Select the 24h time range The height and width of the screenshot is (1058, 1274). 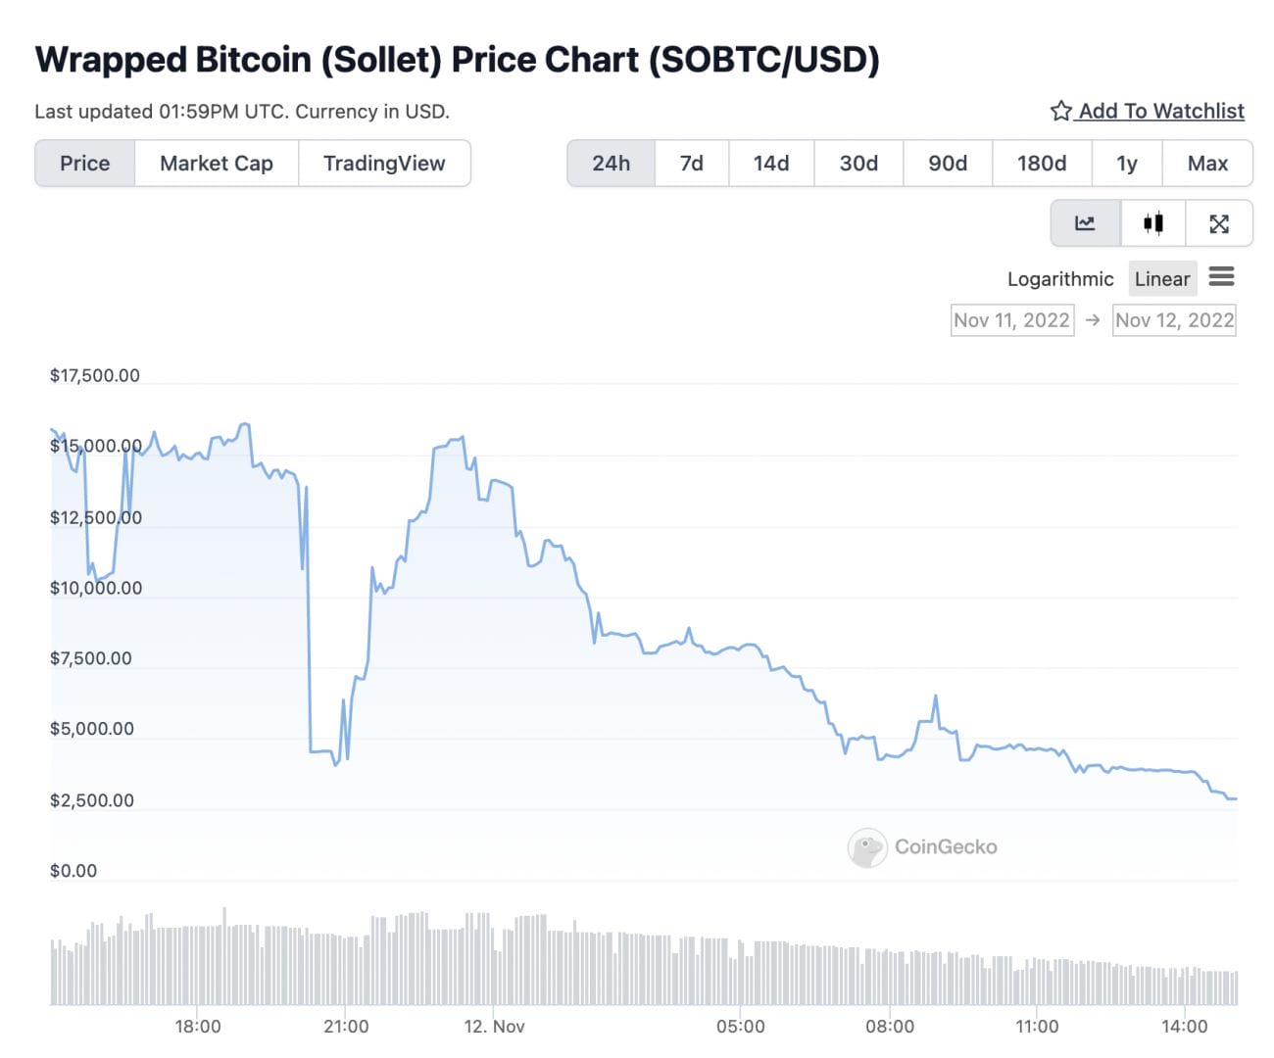point(611,164)
